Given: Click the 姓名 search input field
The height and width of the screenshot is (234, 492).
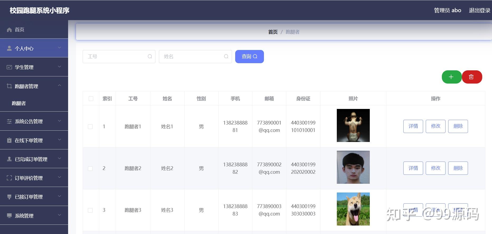Looking at the screenshot, I should pyautogui.click(x=195, y=57).
